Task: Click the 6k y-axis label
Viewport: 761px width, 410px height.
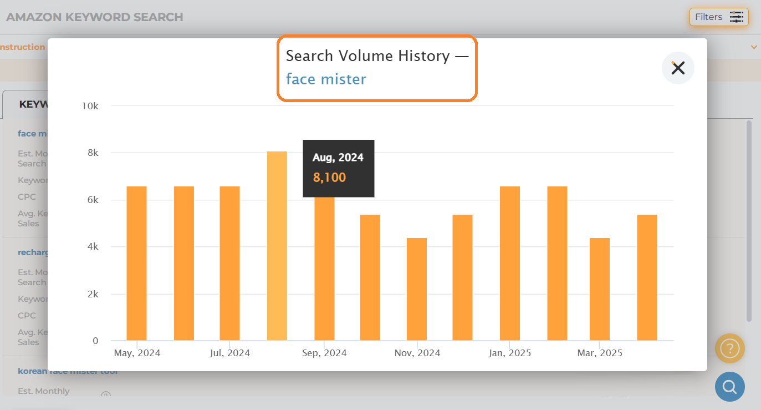Action: point(92,200)
